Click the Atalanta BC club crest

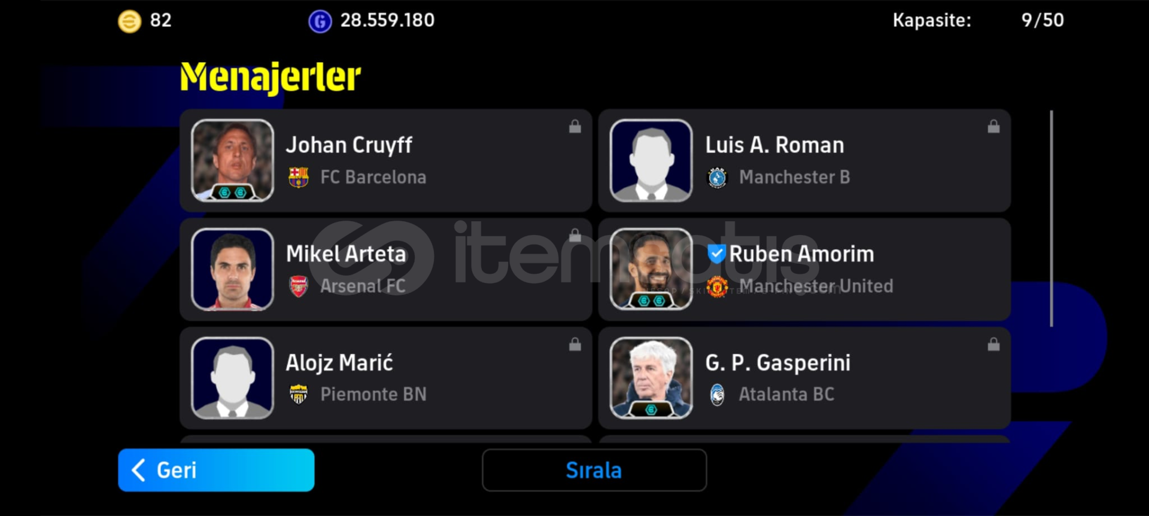pyautogui.click(x=717, y=395)
